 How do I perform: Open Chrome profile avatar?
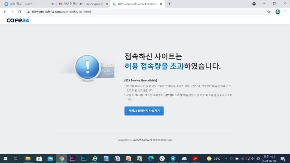278,12
